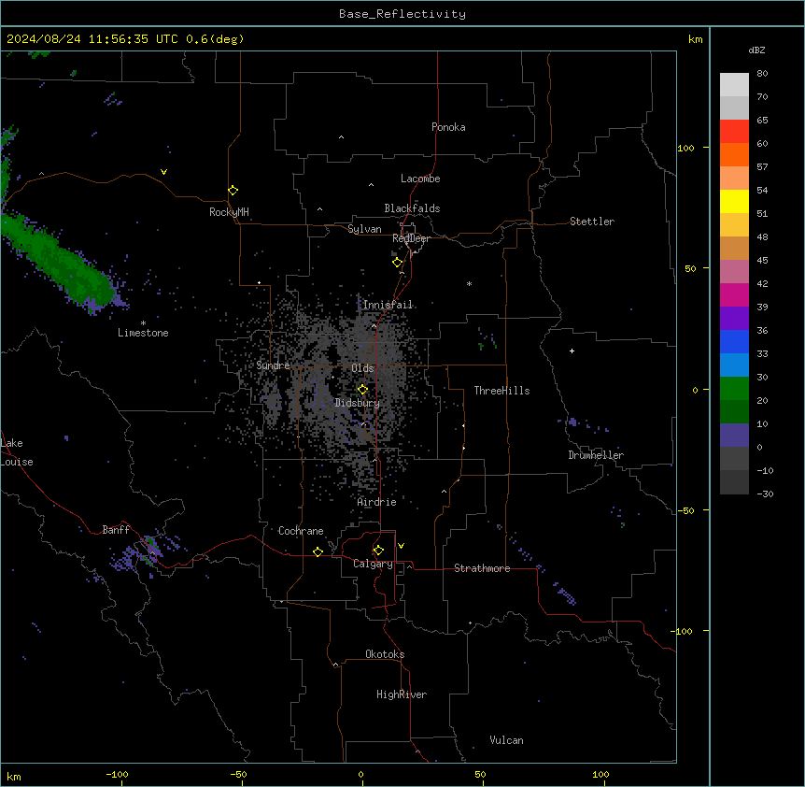This screenshot has height=787, width=805.
Task: Click the red swatch in the dBZ legend
Action: (x=734, y=131)
